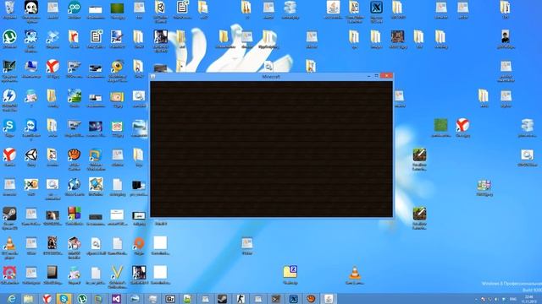Switch to Minecraft Java taskbar button
542x304 pixels.
329,299
